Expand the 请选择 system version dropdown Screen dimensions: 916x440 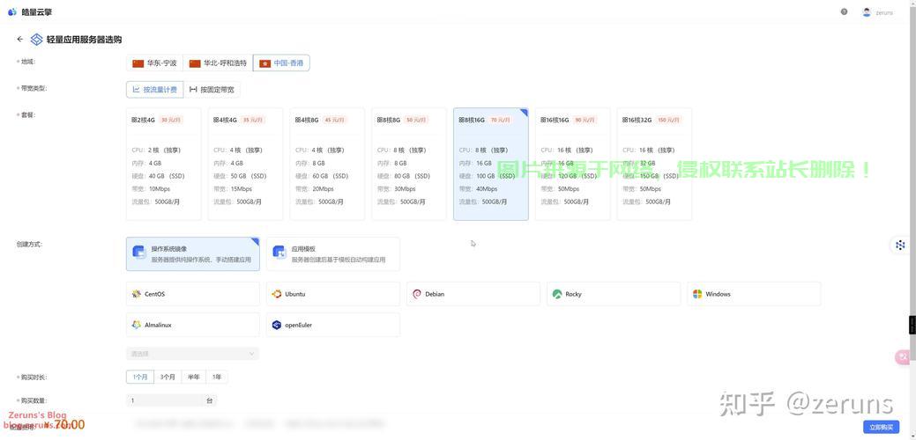click(192, 354)
